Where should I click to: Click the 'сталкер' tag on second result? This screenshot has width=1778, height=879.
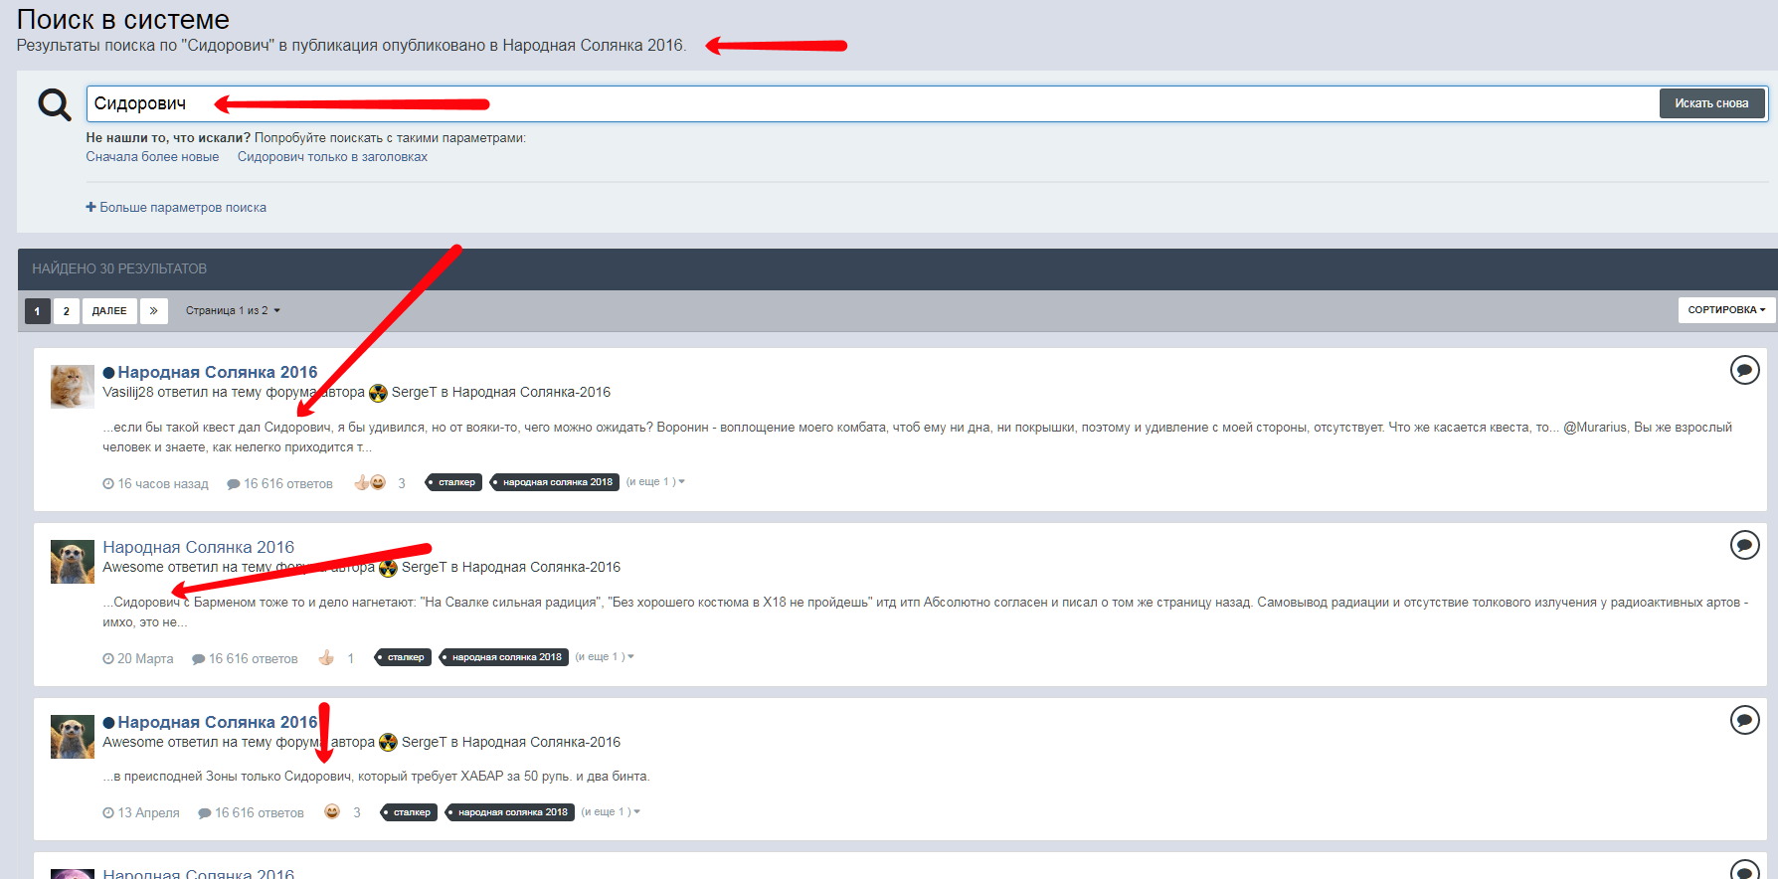(x=404, y=657)
